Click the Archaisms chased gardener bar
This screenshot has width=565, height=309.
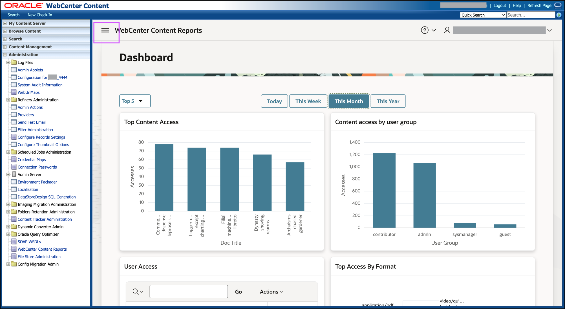click(295, 186)
